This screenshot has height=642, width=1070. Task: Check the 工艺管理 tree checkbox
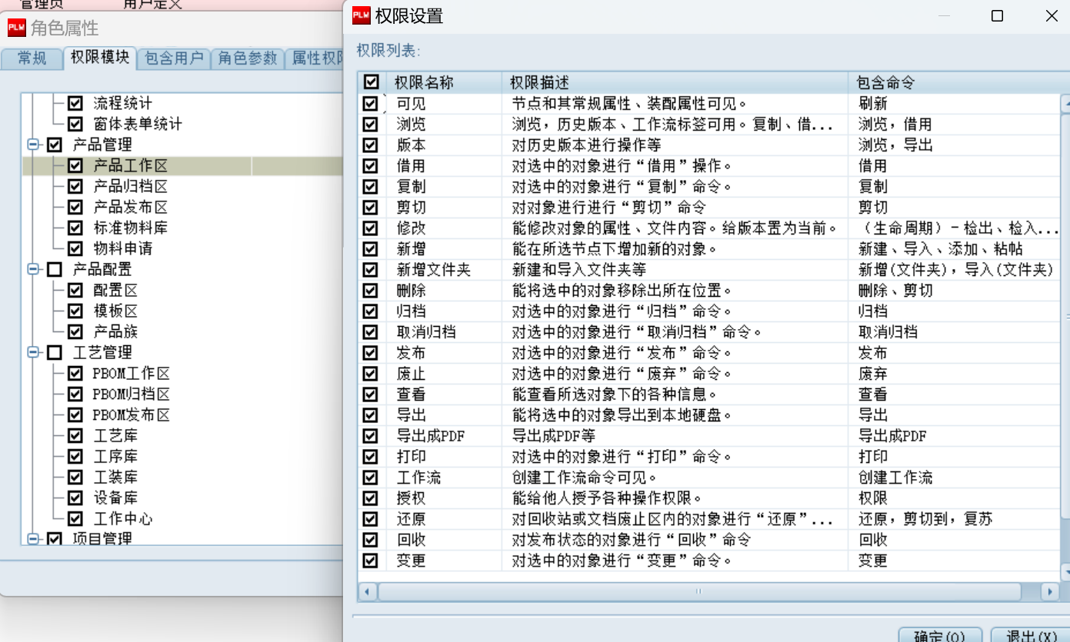point(55,352)
